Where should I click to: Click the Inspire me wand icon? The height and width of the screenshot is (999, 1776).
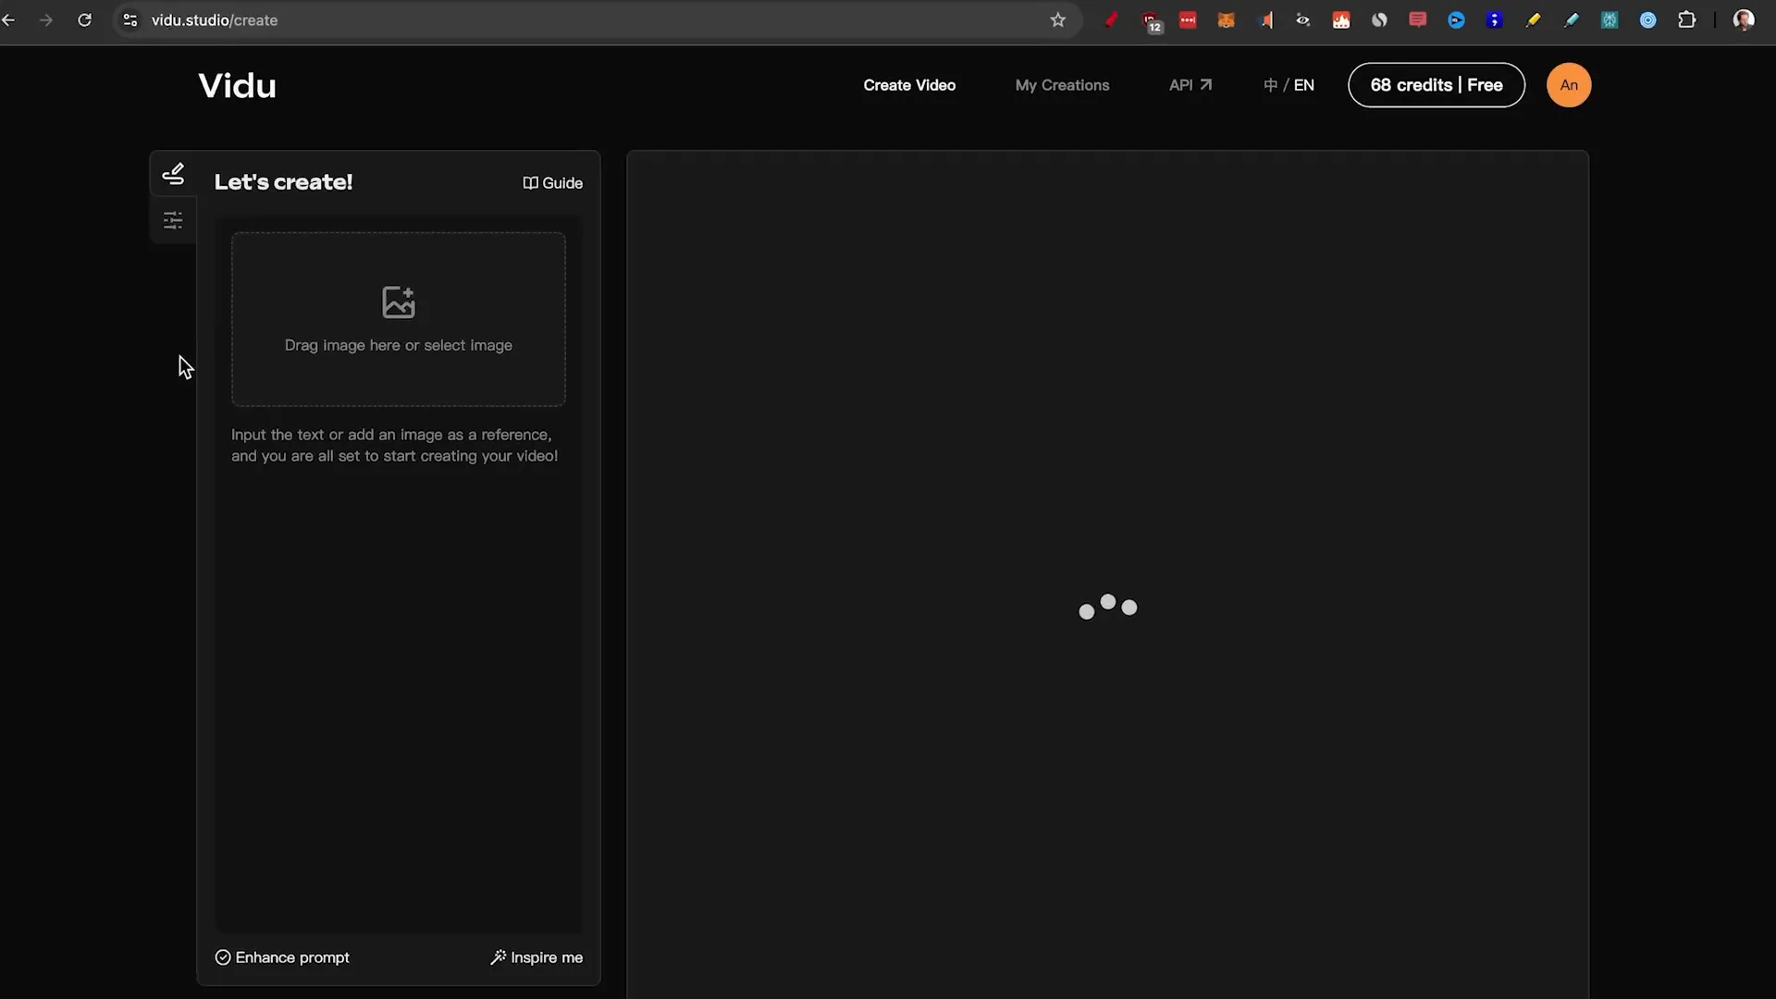tap(497, 957)
